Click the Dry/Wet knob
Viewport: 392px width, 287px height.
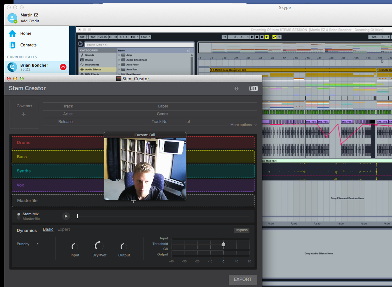[99, 246]
